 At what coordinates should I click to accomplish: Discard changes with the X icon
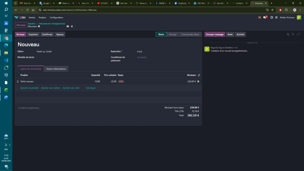pyautogui.click(x=72, y=26)
